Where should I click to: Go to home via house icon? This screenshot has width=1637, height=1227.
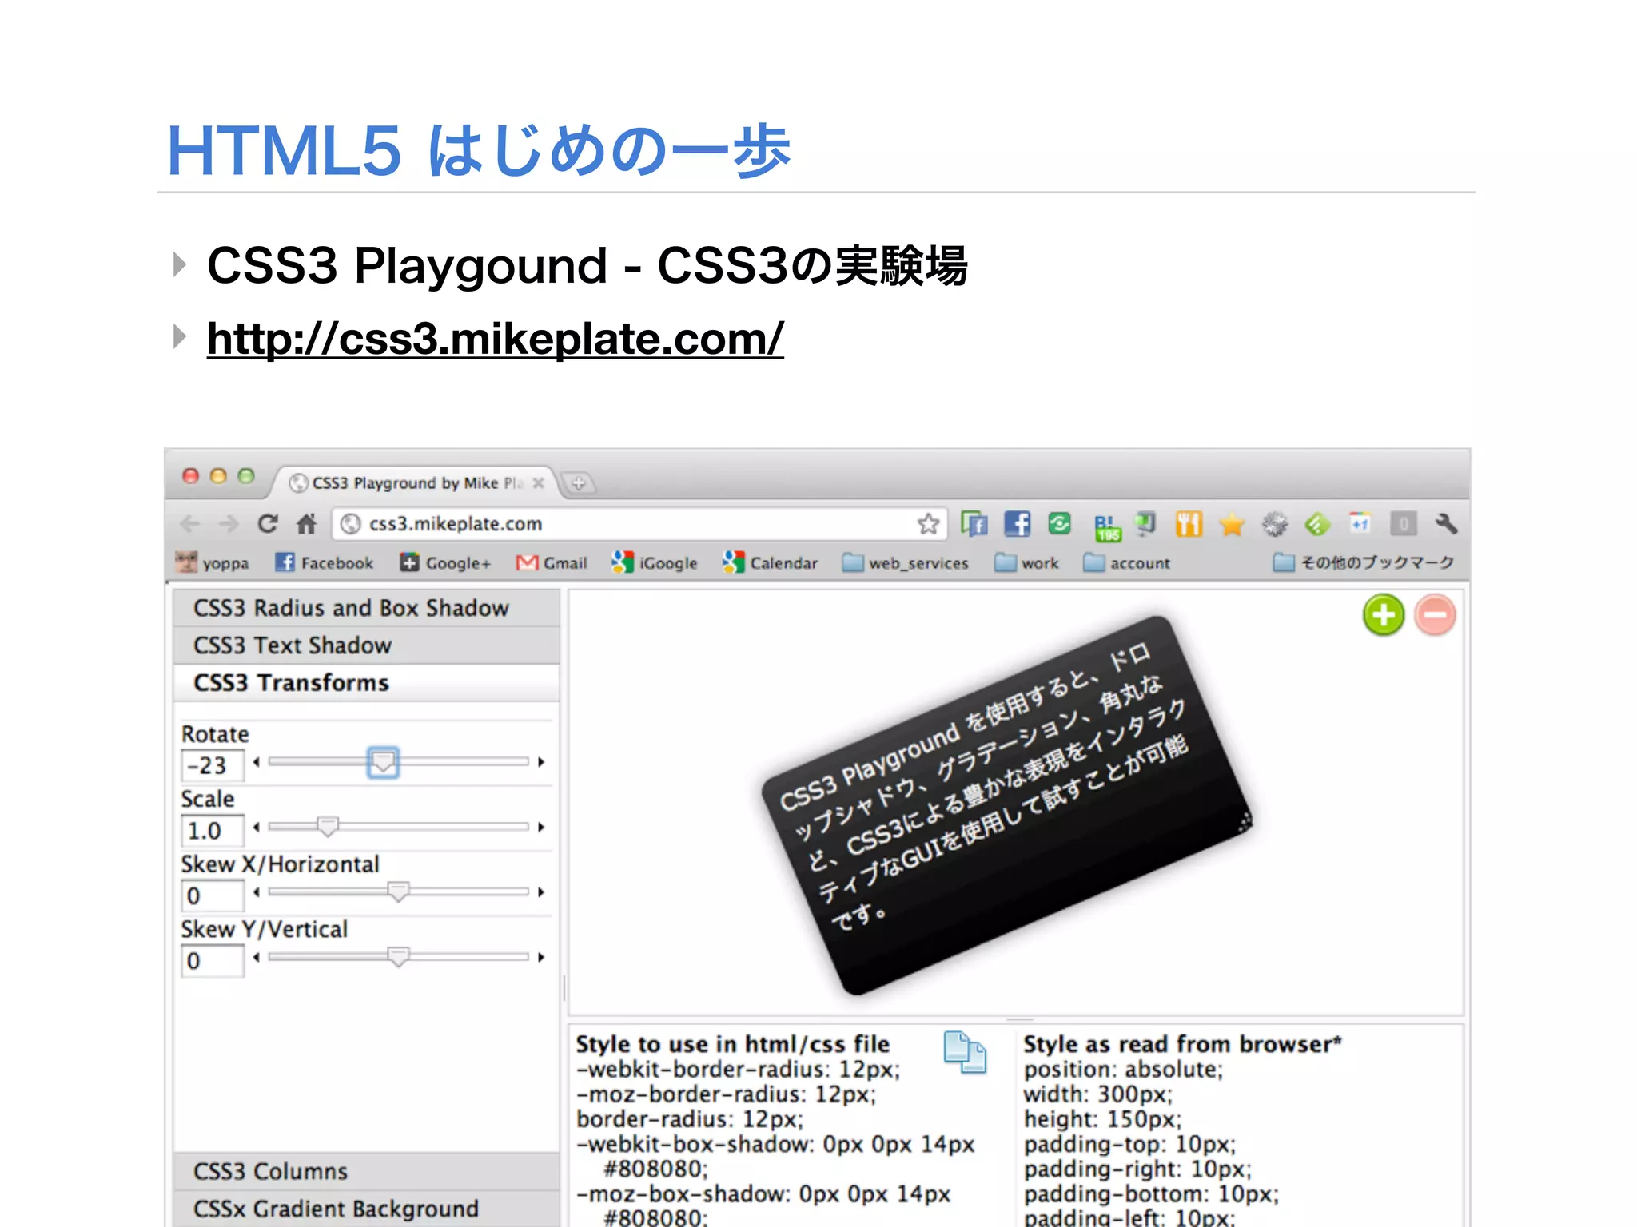[x=307, y=524]
